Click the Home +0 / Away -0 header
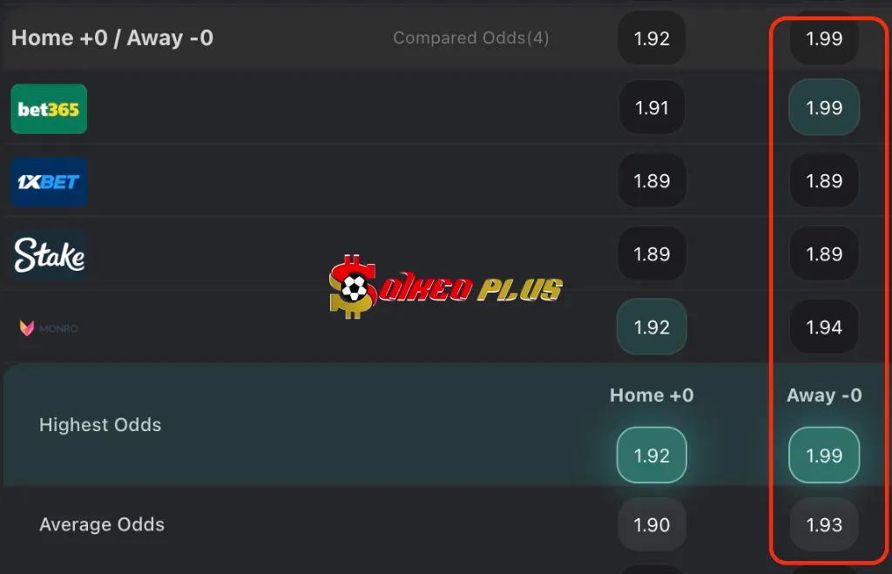This screenshot has height=574, width=892. tap(111, 37)
